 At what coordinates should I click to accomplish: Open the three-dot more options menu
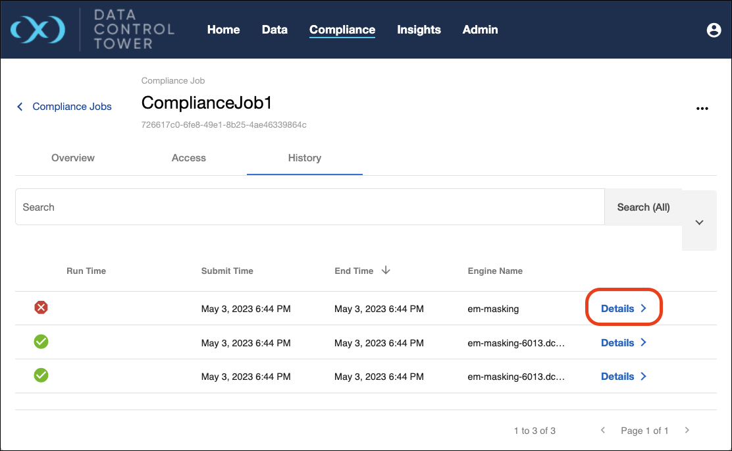point(702,109)
